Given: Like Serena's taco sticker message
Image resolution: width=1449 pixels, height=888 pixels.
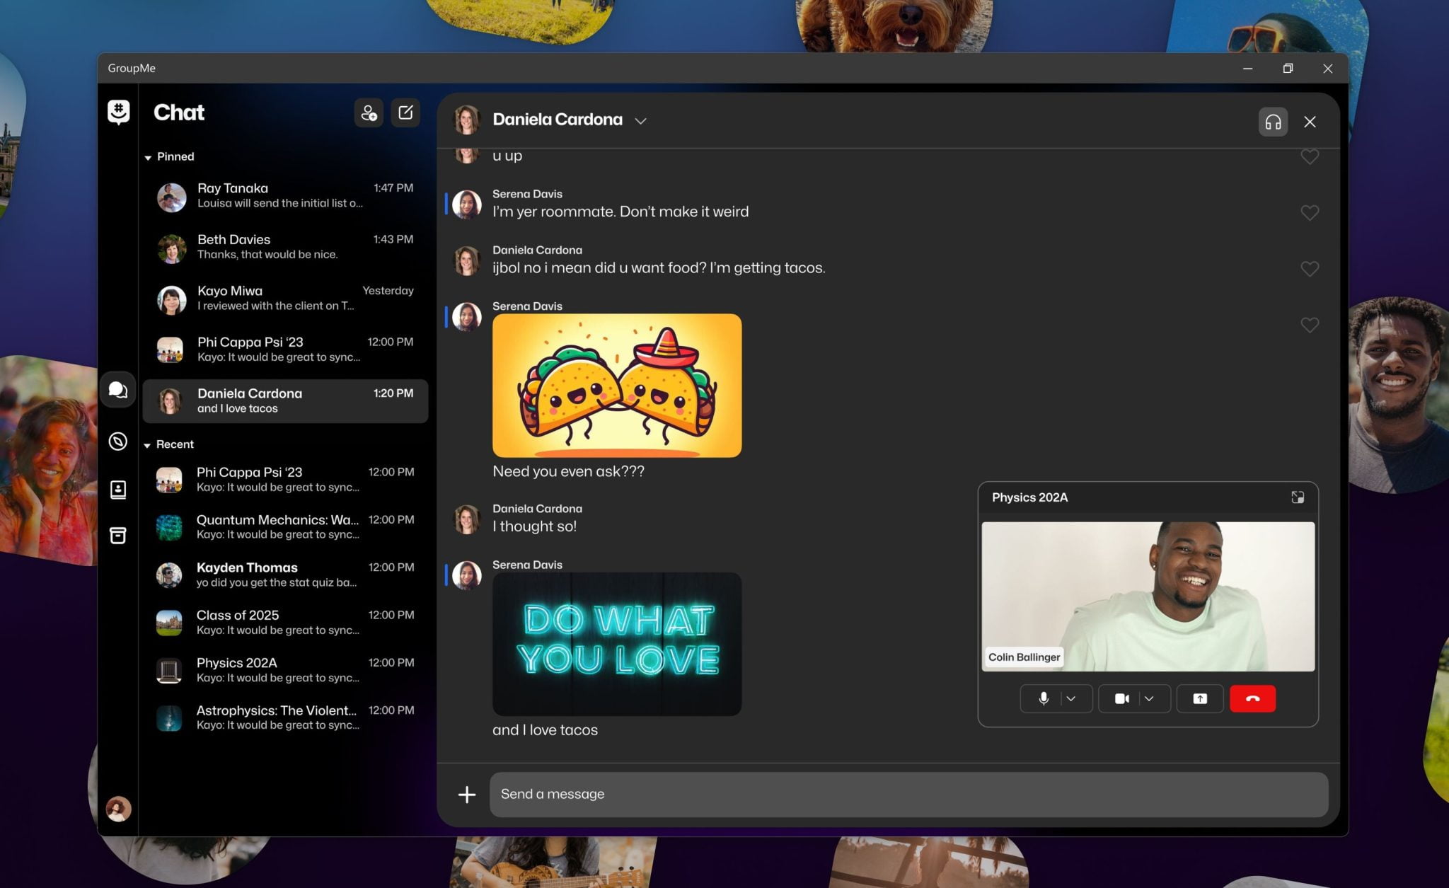Looking at the screenshot, I should (1310, 325).
